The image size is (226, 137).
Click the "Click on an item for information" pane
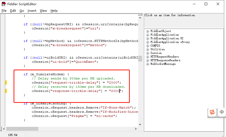[184, 21]
